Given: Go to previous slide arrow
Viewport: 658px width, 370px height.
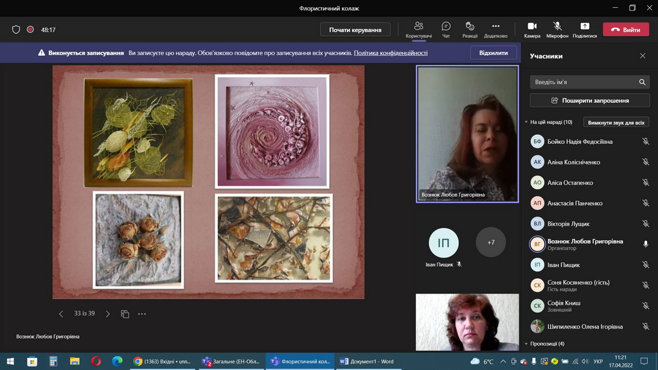Looking at the screenshot, I should click(x=61, y=313).
